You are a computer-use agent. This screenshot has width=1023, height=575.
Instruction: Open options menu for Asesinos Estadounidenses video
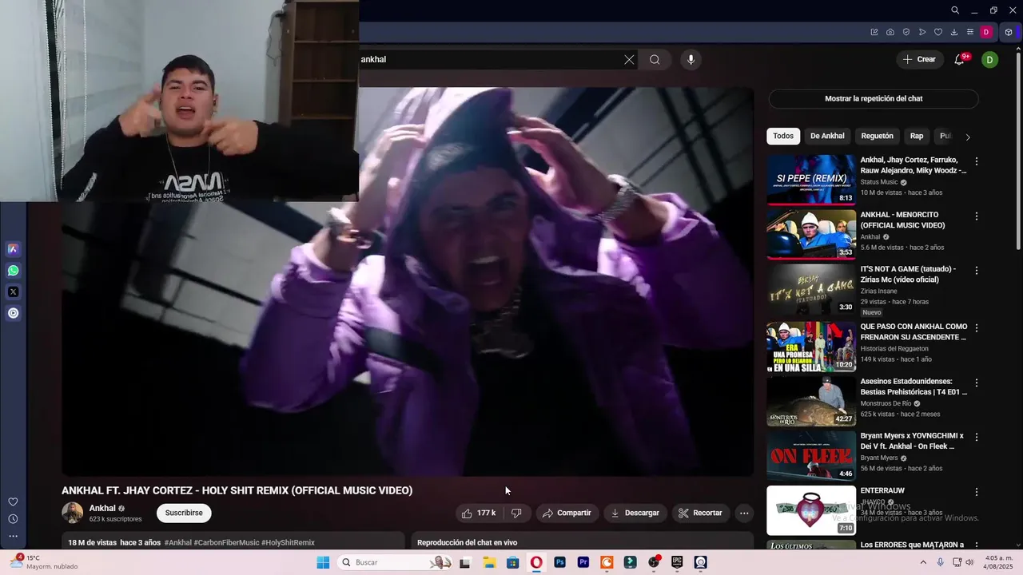[x=976, y=383]
